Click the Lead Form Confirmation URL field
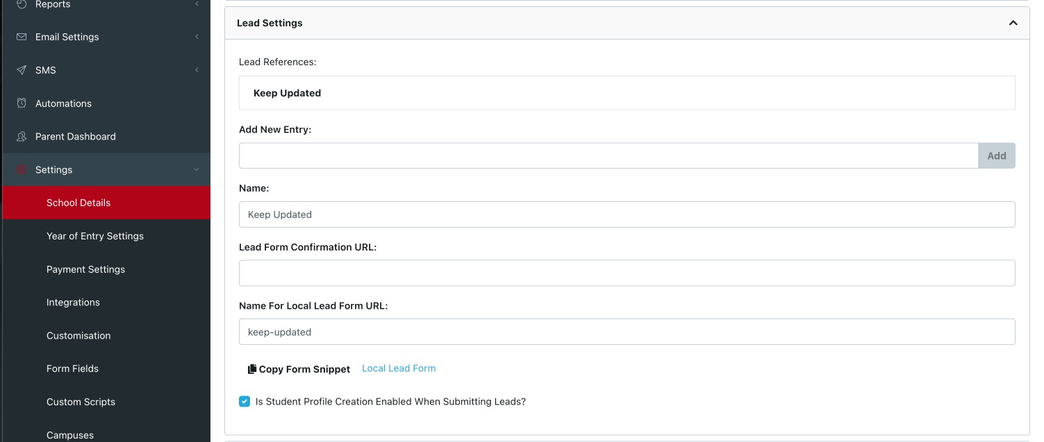 [x=627, y=273]
